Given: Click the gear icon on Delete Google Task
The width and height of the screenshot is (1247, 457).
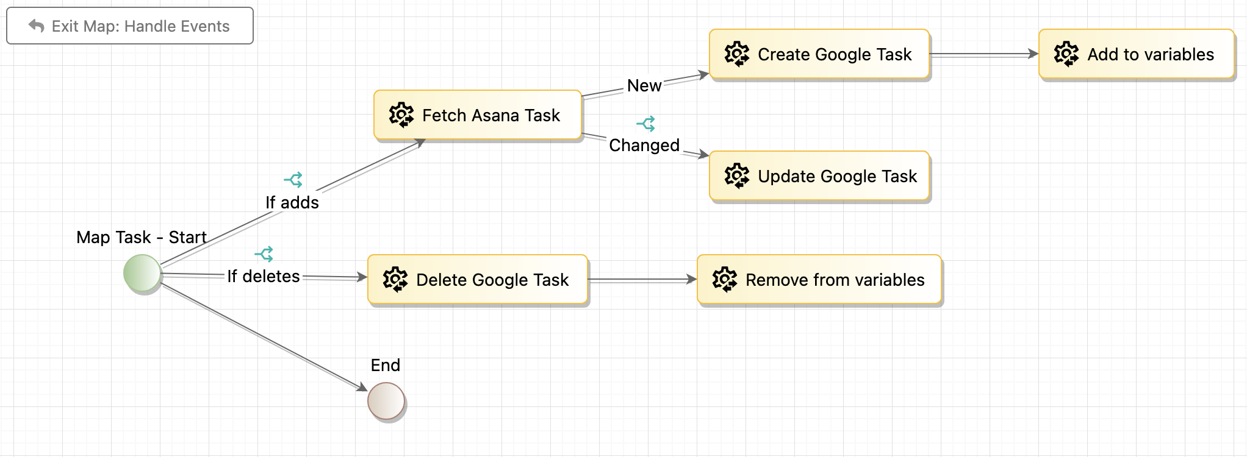Looking at the screenshot, I should (395, 280).
